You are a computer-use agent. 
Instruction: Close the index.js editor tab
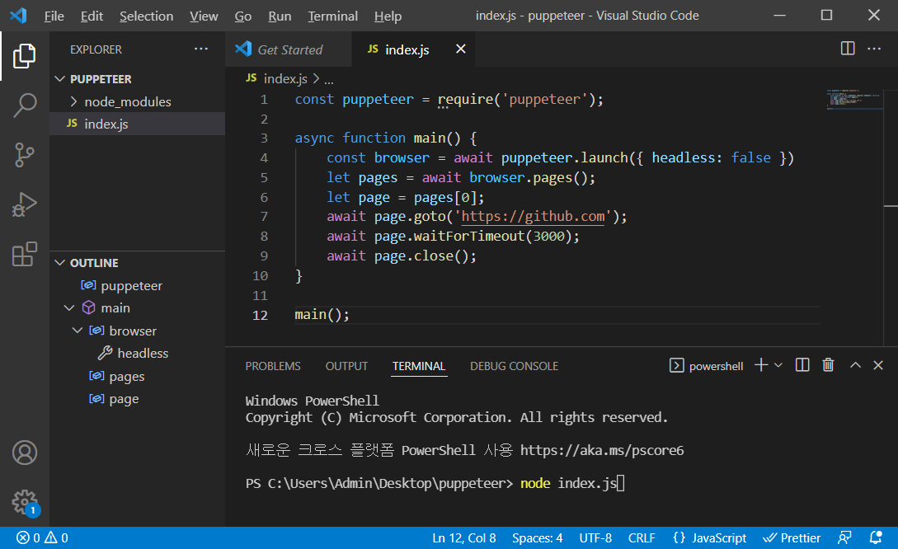pos(460,49)
